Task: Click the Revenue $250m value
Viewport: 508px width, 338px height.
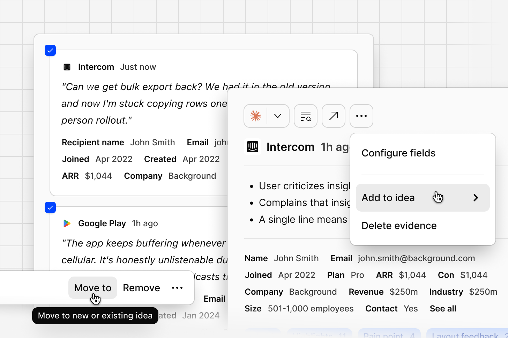Action: (403, 292)
